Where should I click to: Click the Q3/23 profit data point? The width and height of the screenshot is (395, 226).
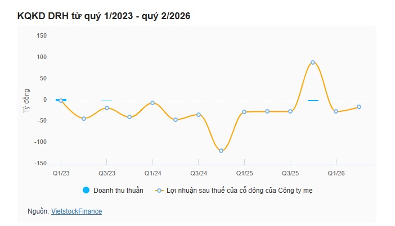point(107,108)
